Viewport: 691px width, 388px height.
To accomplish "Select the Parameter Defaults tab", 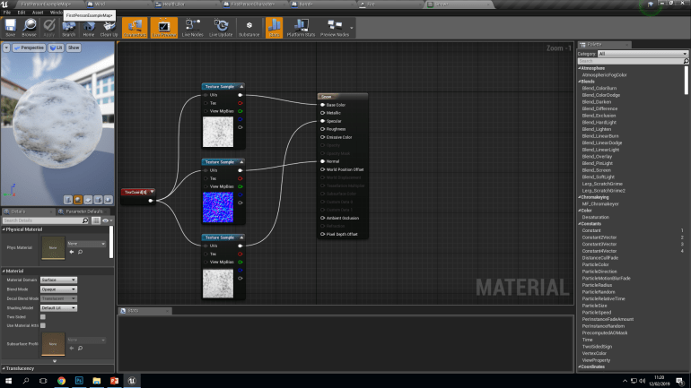I will pyautogui.click(x=83, y=211).
